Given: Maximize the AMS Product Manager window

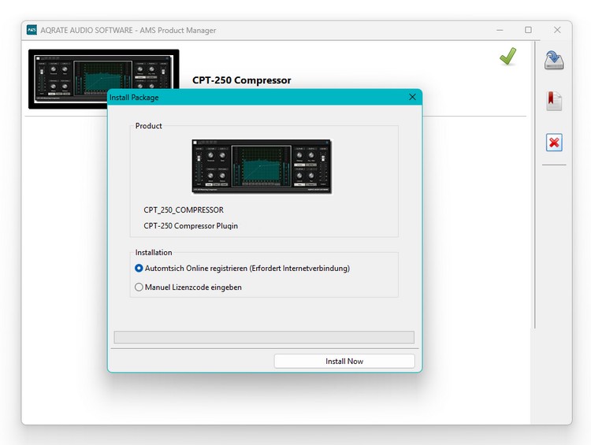Looking at the screenshot, I should 528,30.
